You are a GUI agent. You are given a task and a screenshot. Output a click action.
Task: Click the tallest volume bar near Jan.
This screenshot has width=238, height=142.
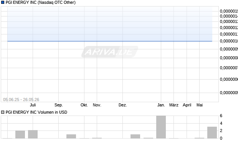coord(161,127)
